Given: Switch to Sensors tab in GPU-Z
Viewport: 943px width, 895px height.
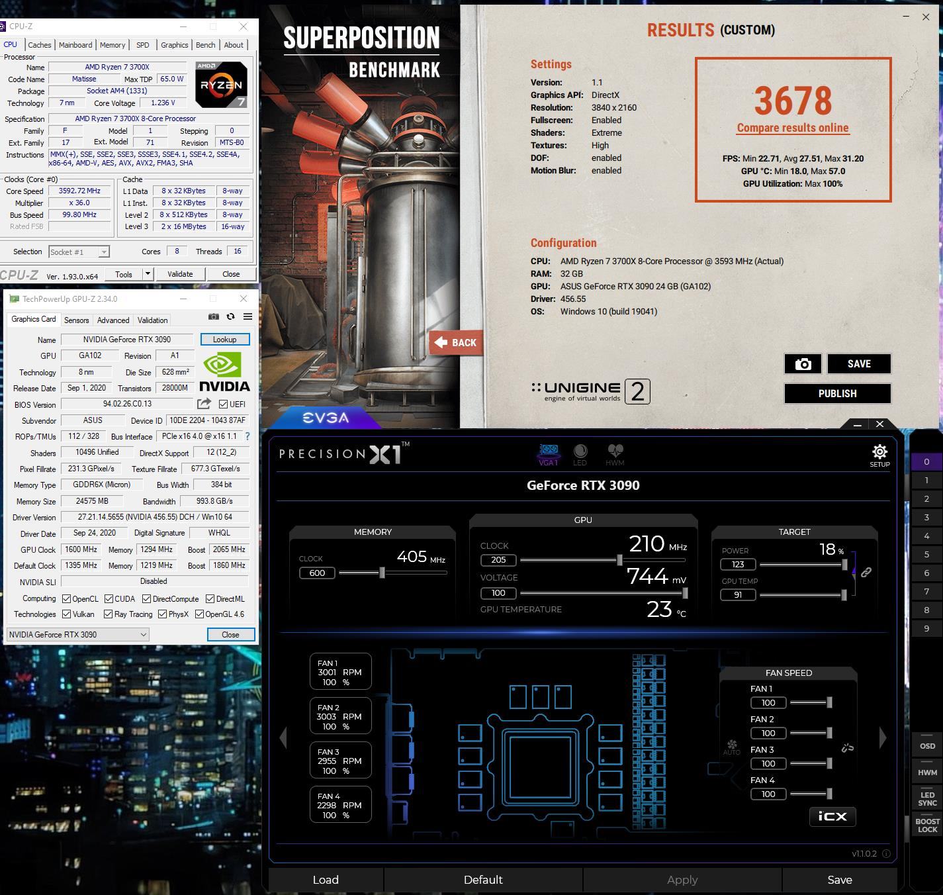Looking at the screenshot, I should pyautogui.click(x=77, y=320).
